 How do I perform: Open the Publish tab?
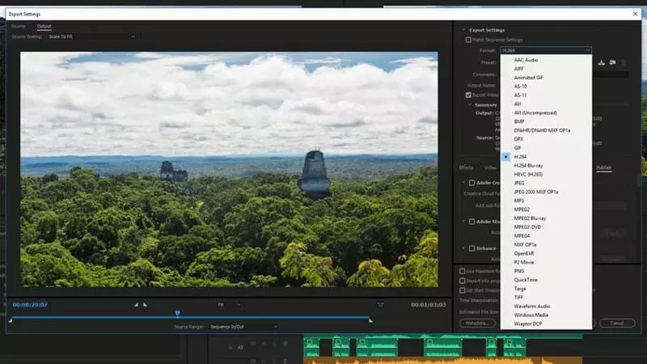point(603,167)
